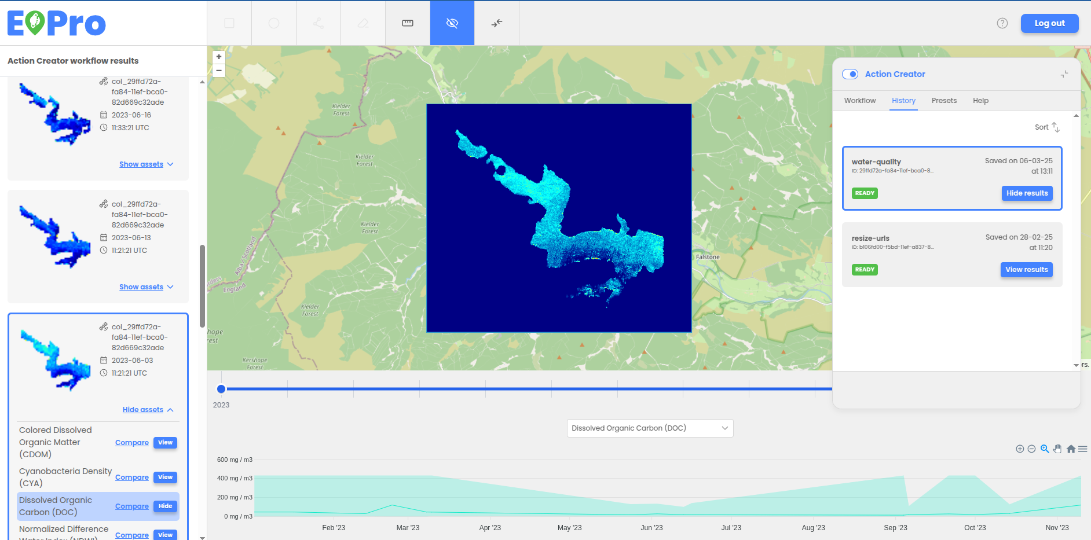1091x540 pixels.
Task: Select the rectangle AOI drawing tool
Action: [229, 23]
